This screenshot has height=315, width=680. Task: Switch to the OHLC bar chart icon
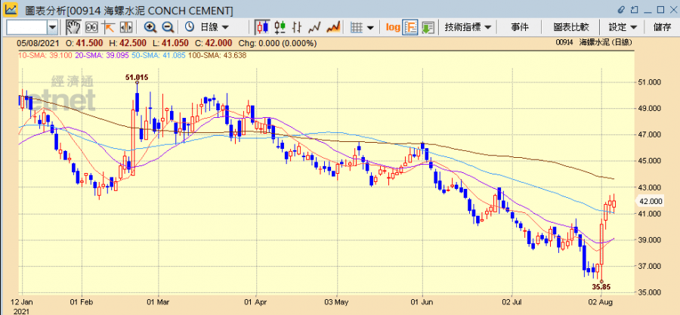[280, 27]
